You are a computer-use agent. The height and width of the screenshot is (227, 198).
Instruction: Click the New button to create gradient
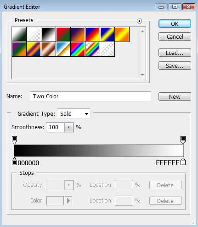point(175,96)
